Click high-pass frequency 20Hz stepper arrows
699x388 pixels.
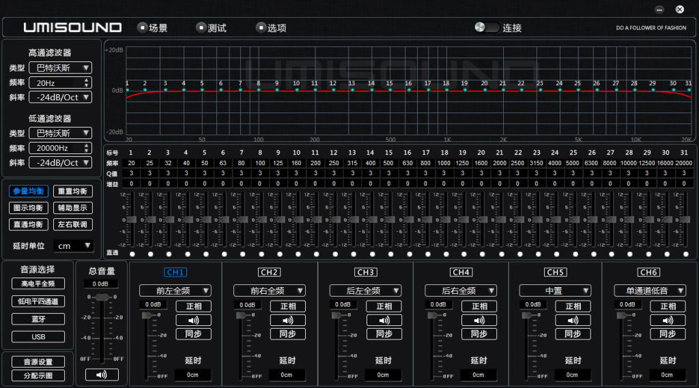[x=87, y=83]
